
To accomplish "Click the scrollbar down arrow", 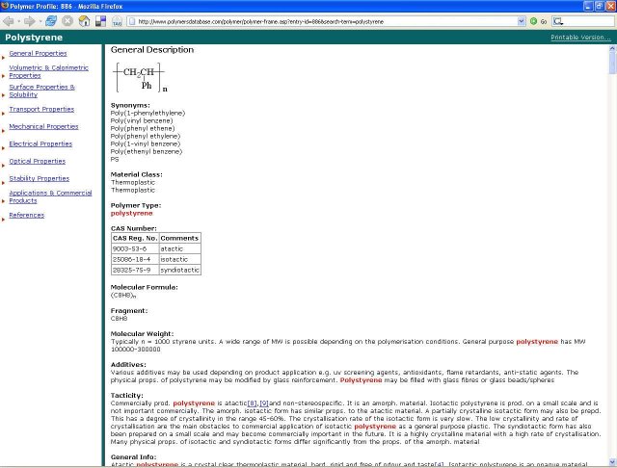I will (612, 461).
